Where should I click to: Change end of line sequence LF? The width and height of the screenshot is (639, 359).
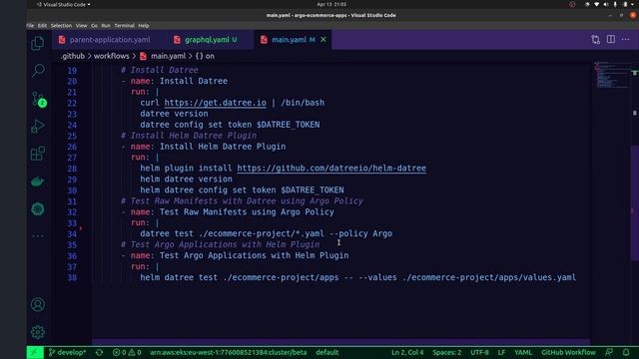pos(501,352)
